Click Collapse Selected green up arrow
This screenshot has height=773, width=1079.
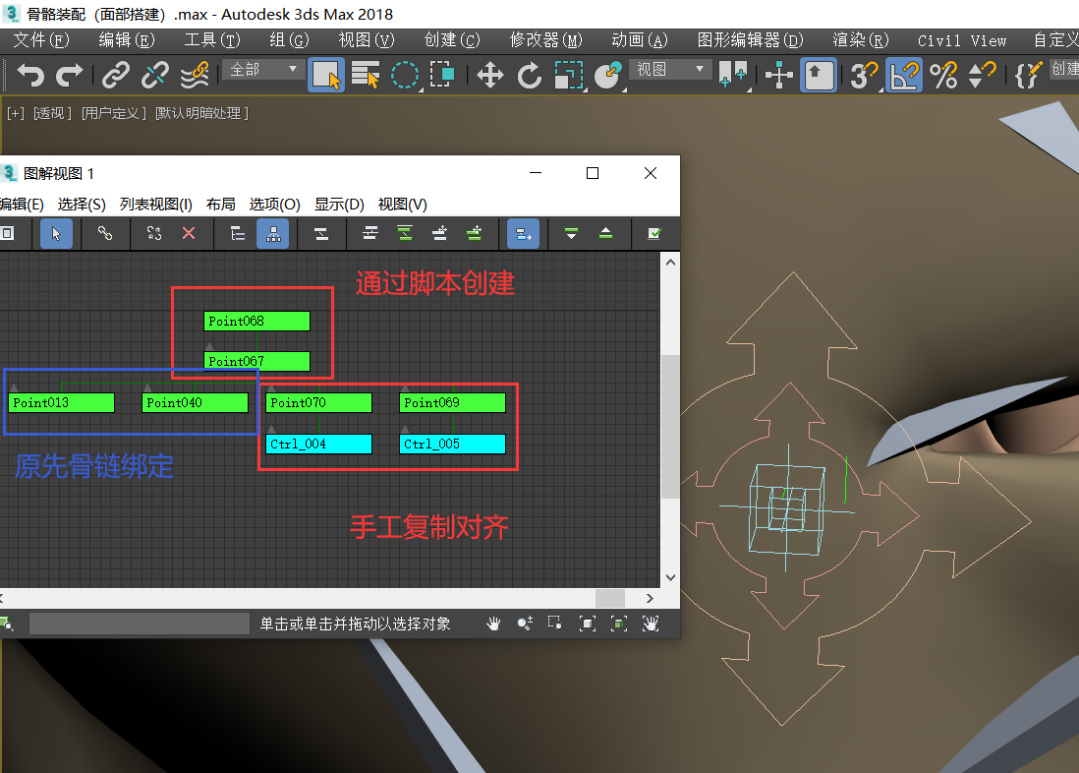[605, 233]
